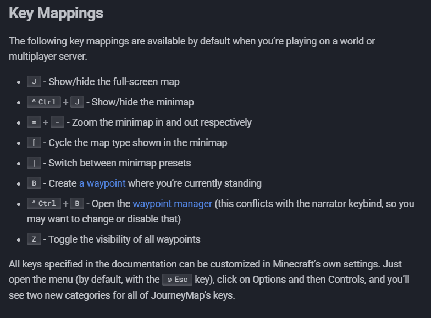431x318 pixels.
Task: Click the B keycap for creating a waypoint
Action: pyautogui.click(x=34, y=183)
